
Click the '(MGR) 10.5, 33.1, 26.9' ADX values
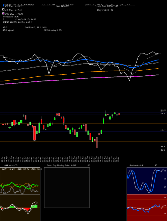35,27
